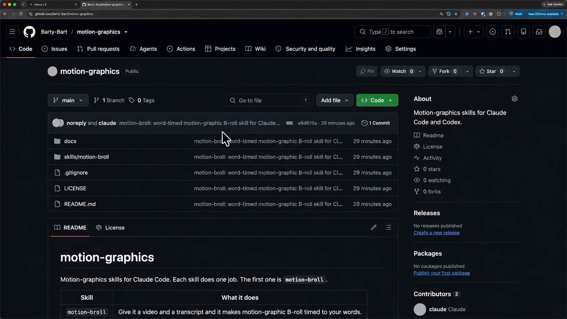Star the motion-graphics repository

492,71
